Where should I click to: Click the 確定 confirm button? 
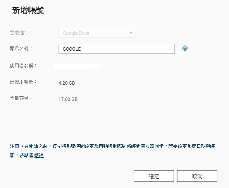tap(154, 176)
